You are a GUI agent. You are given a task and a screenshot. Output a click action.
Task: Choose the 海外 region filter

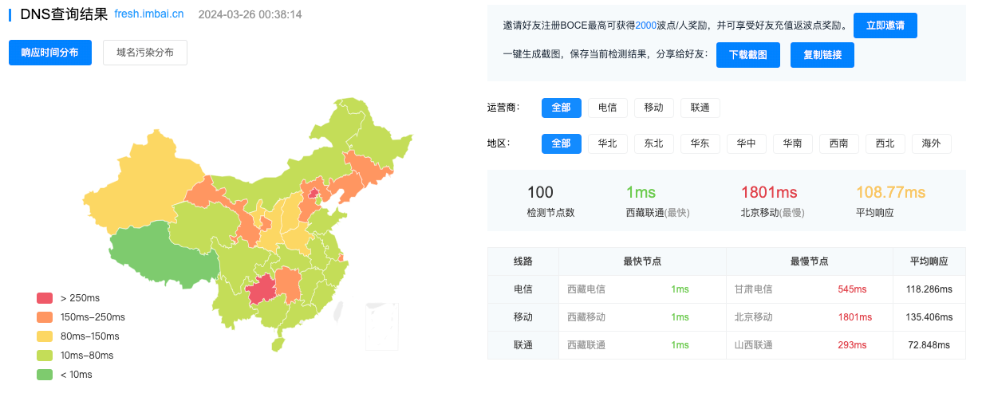(931, 143)
